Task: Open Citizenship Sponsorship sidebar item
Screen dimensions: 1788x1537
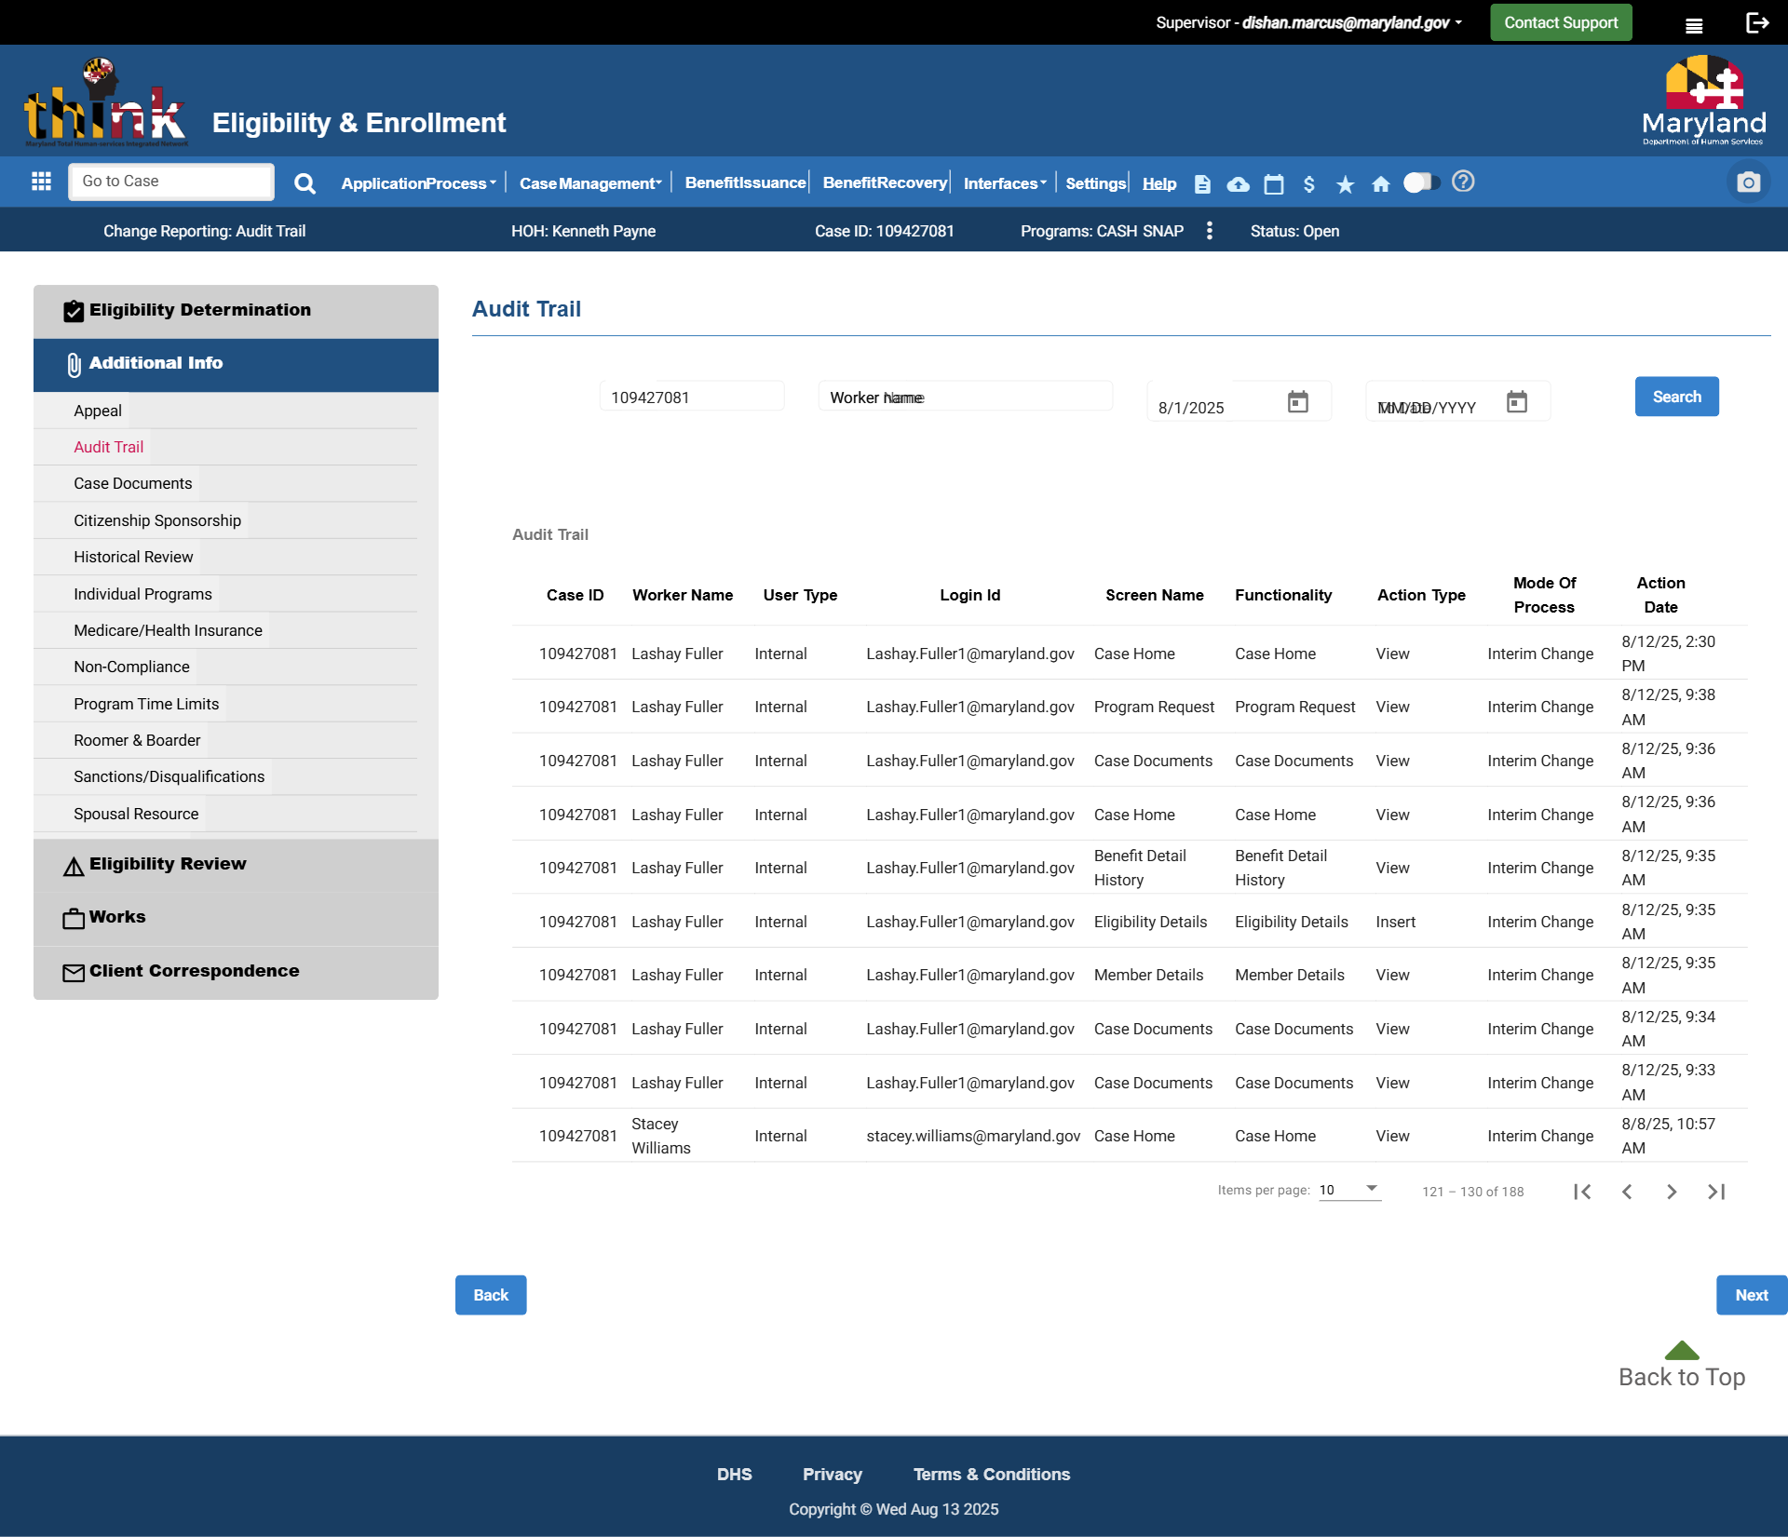Action: tap(157, 520)
